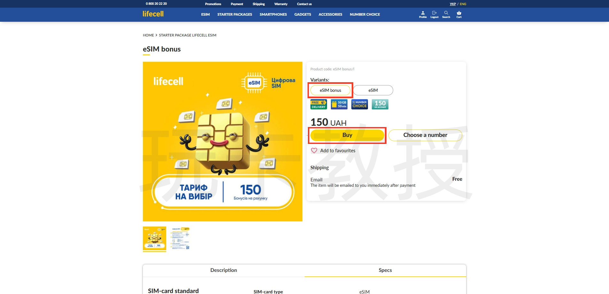Switch to the Description tab
The width and height of the screenshot is (609, 294).
(224, 270)
